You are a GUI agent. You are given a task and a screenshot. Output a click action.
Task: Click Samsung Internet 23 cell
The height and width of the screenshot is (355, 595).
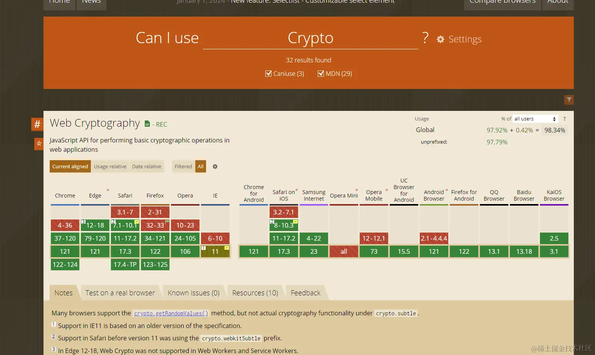(x=314, y=251)
